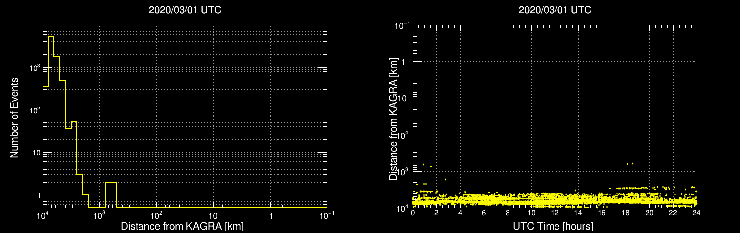This screenshot has height=233, width=740.
Task: Click the 14 hour tick on UTC Time axis
Action: pyautogui.click(x=579, y=213)
